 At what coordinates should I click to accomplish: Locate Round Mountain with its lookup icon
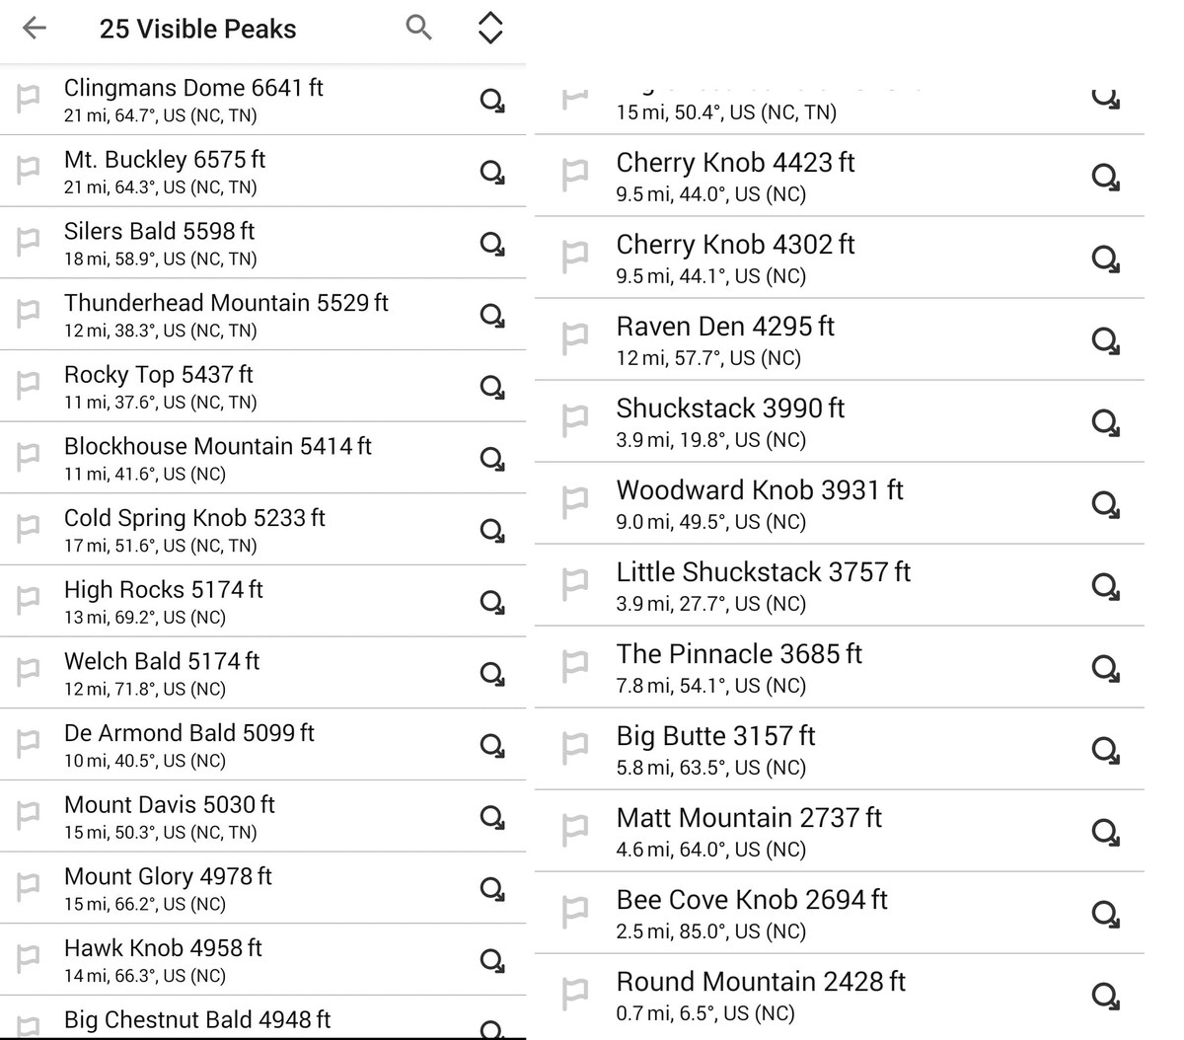point(1105,996)
